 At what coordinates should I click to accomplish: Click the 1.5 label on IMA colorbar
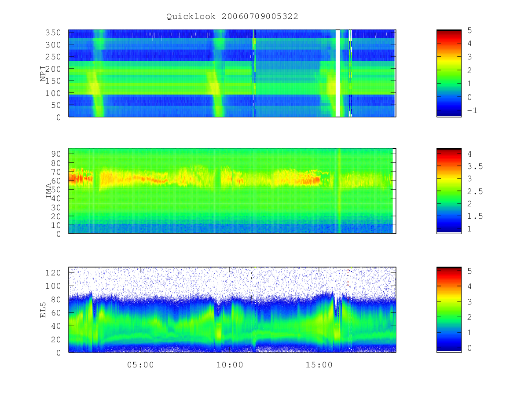click(474, 216)
